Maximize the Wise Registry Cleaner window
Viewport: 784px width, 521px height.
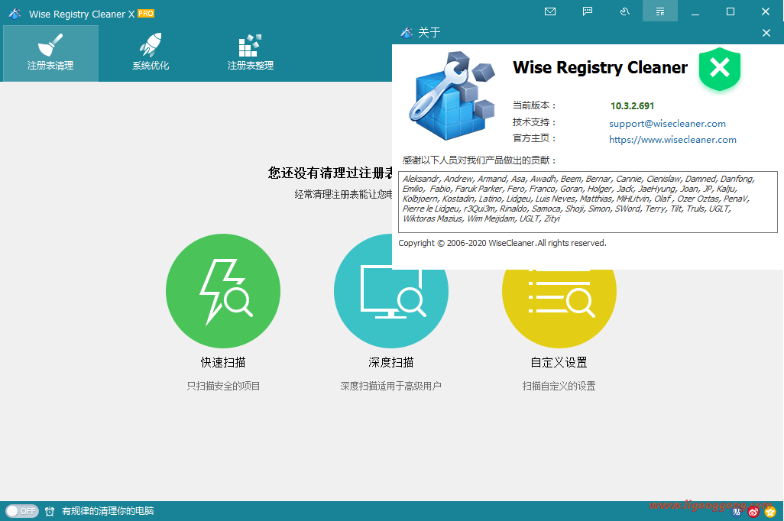731,11
